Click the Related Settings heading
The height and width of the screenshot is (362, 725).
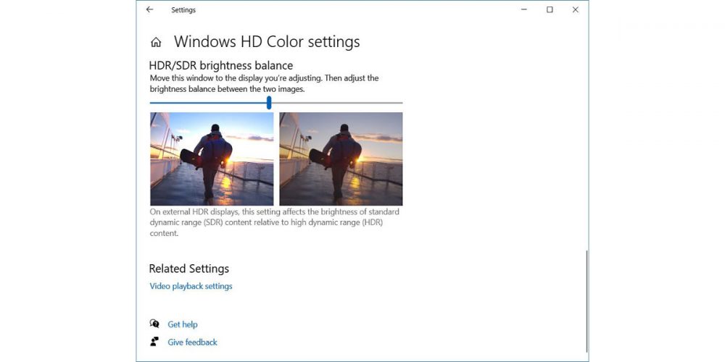pos(188,269)
